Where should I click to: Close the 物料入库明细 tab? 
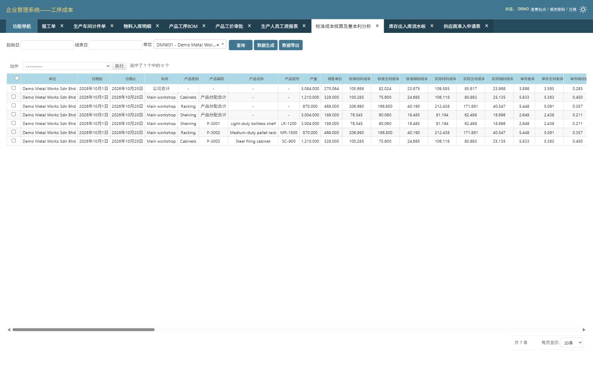click(x=157, y=26)
